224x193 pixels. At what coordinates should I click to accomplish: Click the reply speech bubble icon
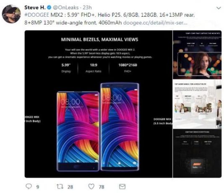click(x=29, y=186)
